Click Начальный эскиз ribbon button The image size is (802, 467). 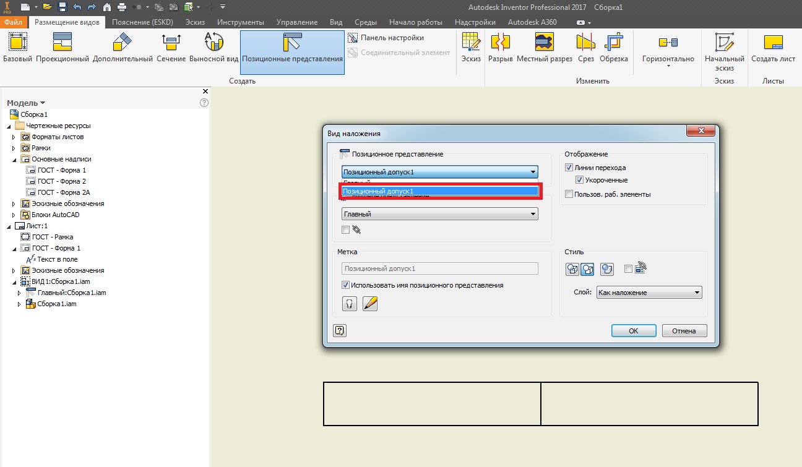724,53
